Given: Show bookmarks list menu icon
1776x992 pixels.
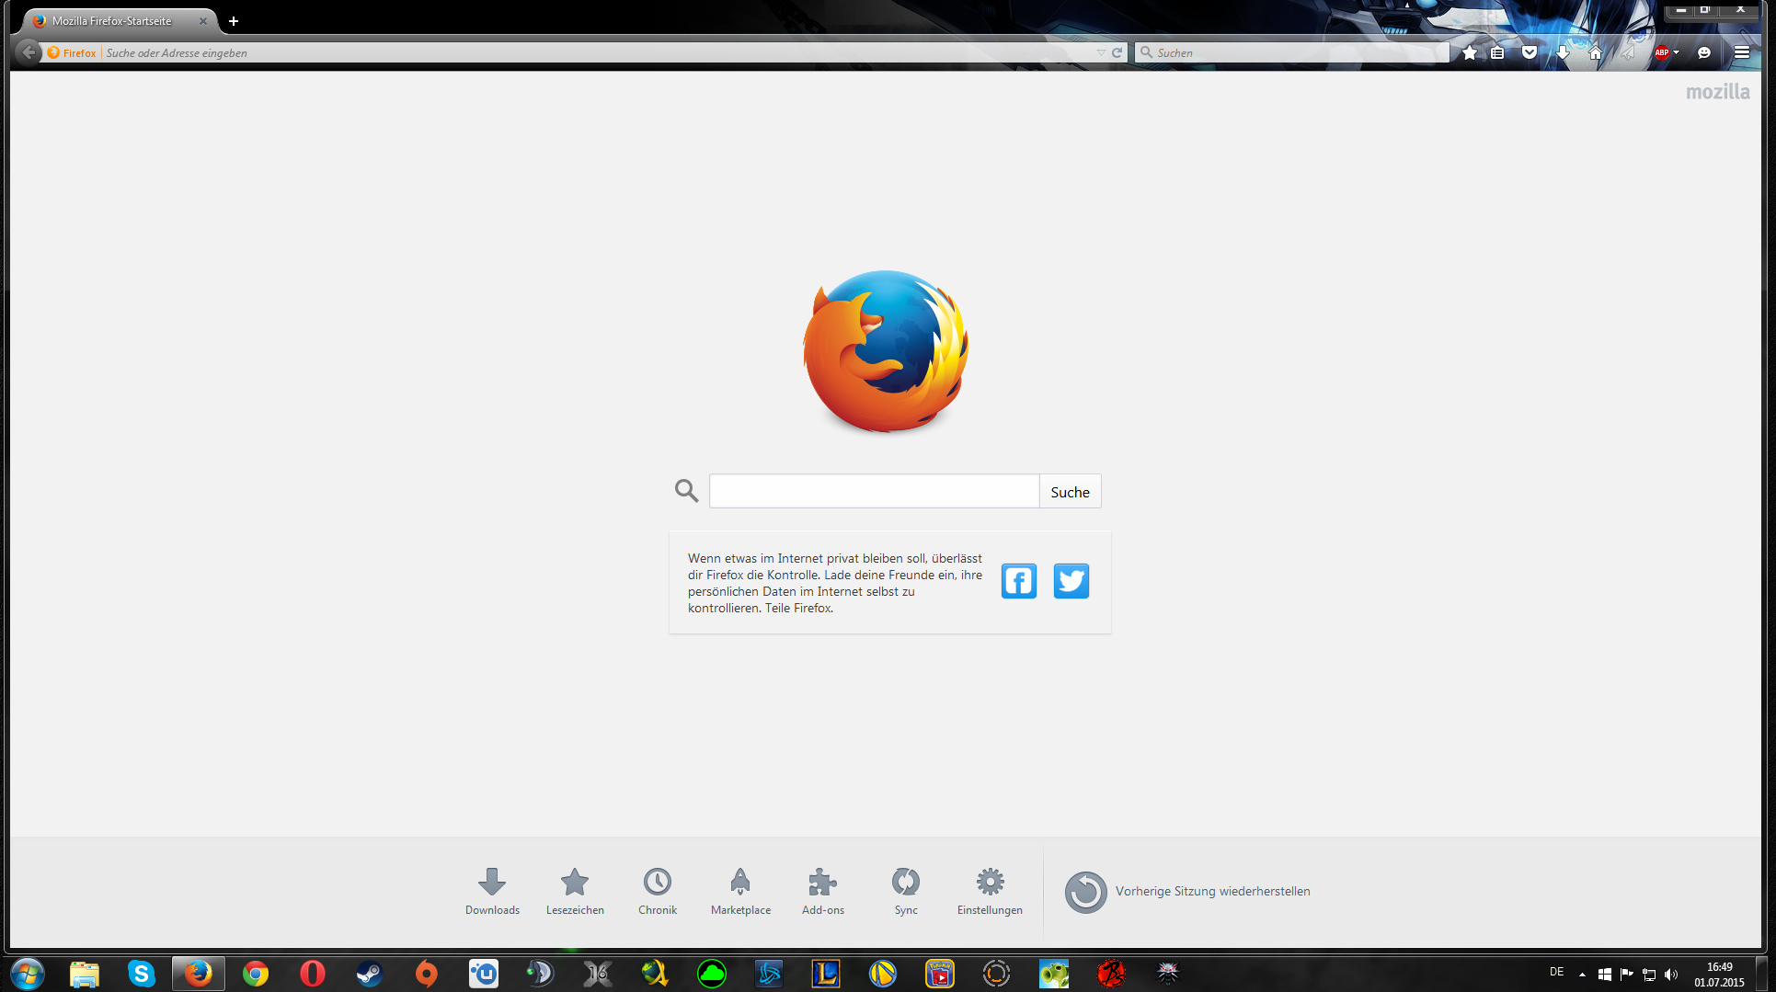Looking at the screenshot, I should (x=1497, y=53).
